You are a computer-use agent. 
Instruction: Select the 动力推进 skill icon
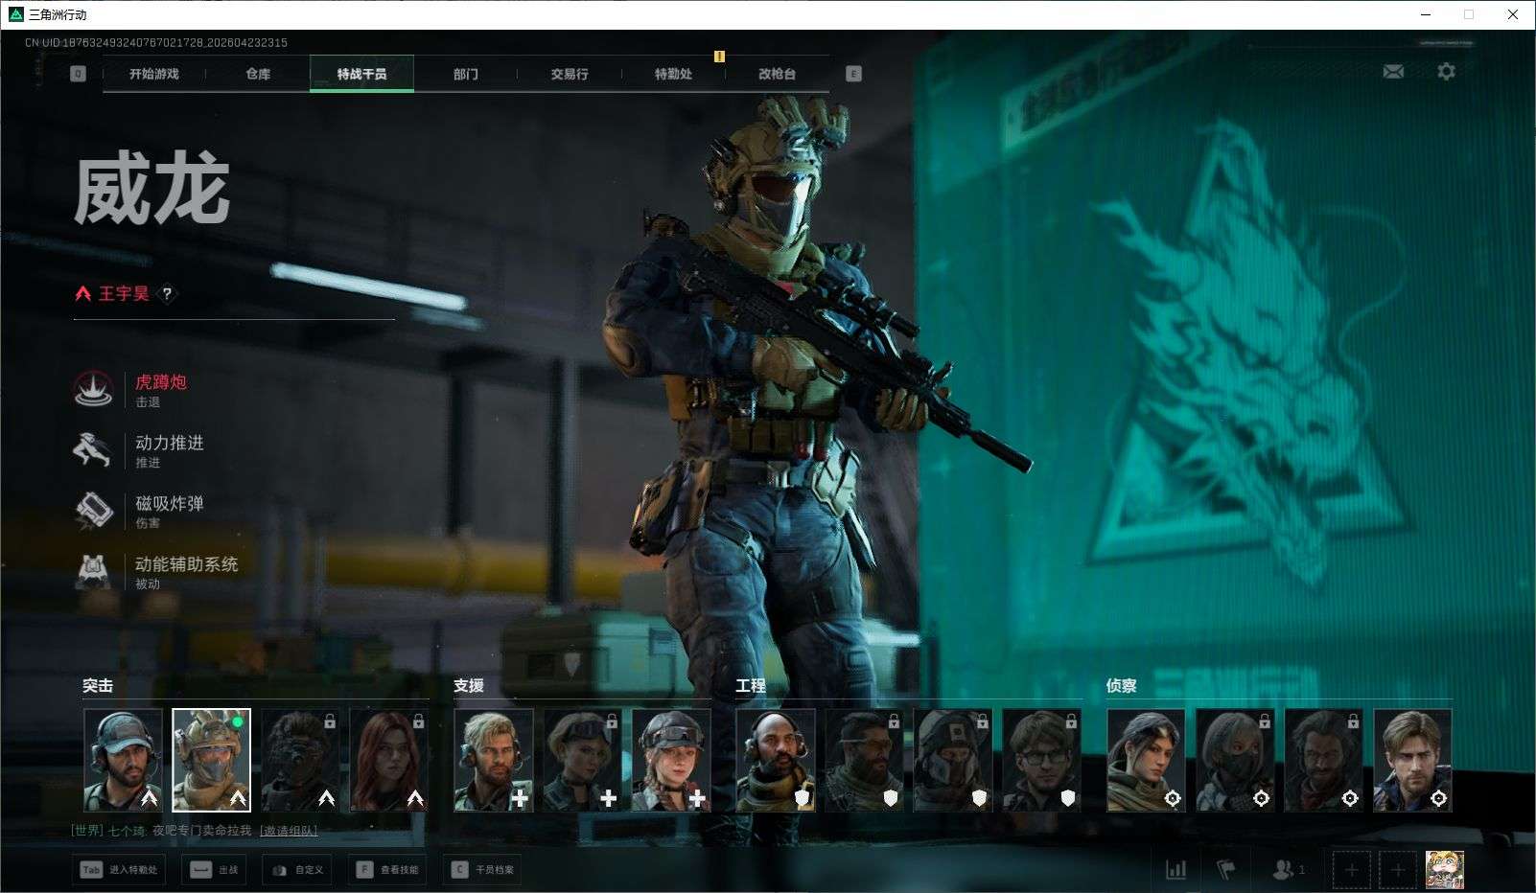[93, 449]
